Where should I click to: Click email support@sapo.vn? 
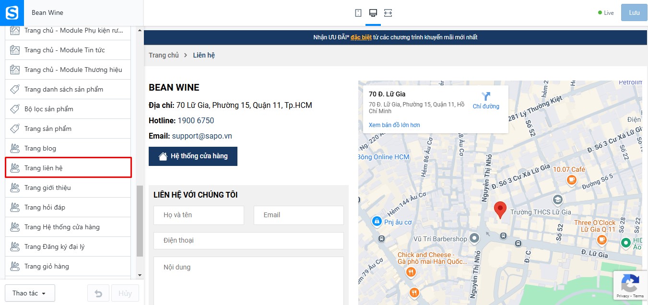(202, 136)
